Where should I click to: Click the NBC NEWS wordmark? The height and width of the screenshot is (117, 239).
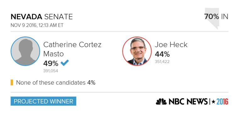click(x=188, y=102)
